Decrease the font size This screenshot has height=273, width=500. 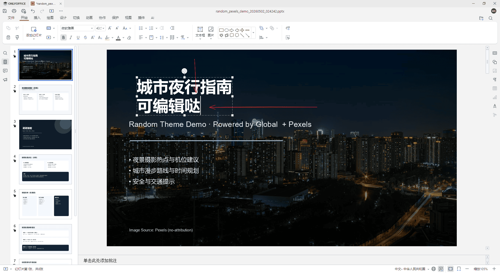[x=117, y=28]
